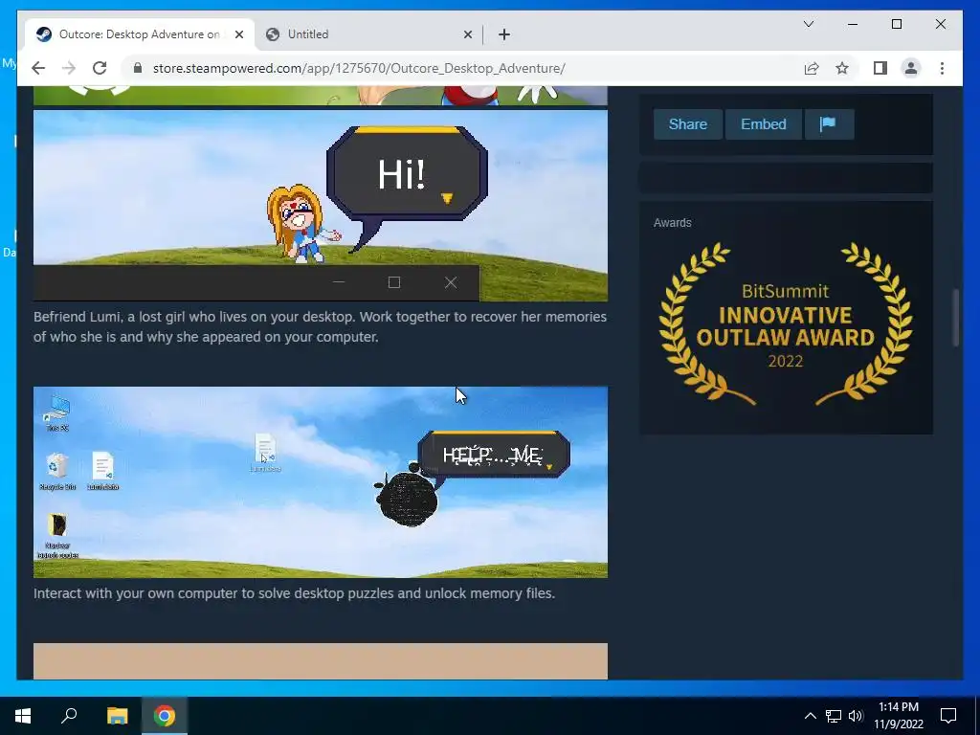Click the 'Befriend Lumi' description text
The height and width of the screenshot is (735, 980).
click(320, 327)
